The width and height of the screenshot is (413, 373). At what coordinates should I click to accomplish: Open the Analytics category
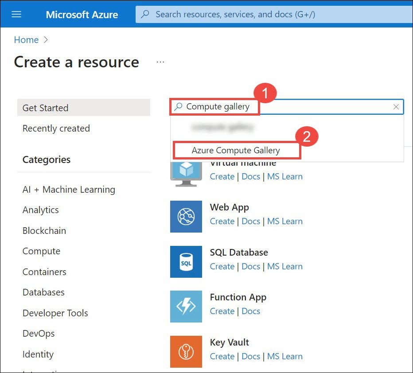coord(41,210)
